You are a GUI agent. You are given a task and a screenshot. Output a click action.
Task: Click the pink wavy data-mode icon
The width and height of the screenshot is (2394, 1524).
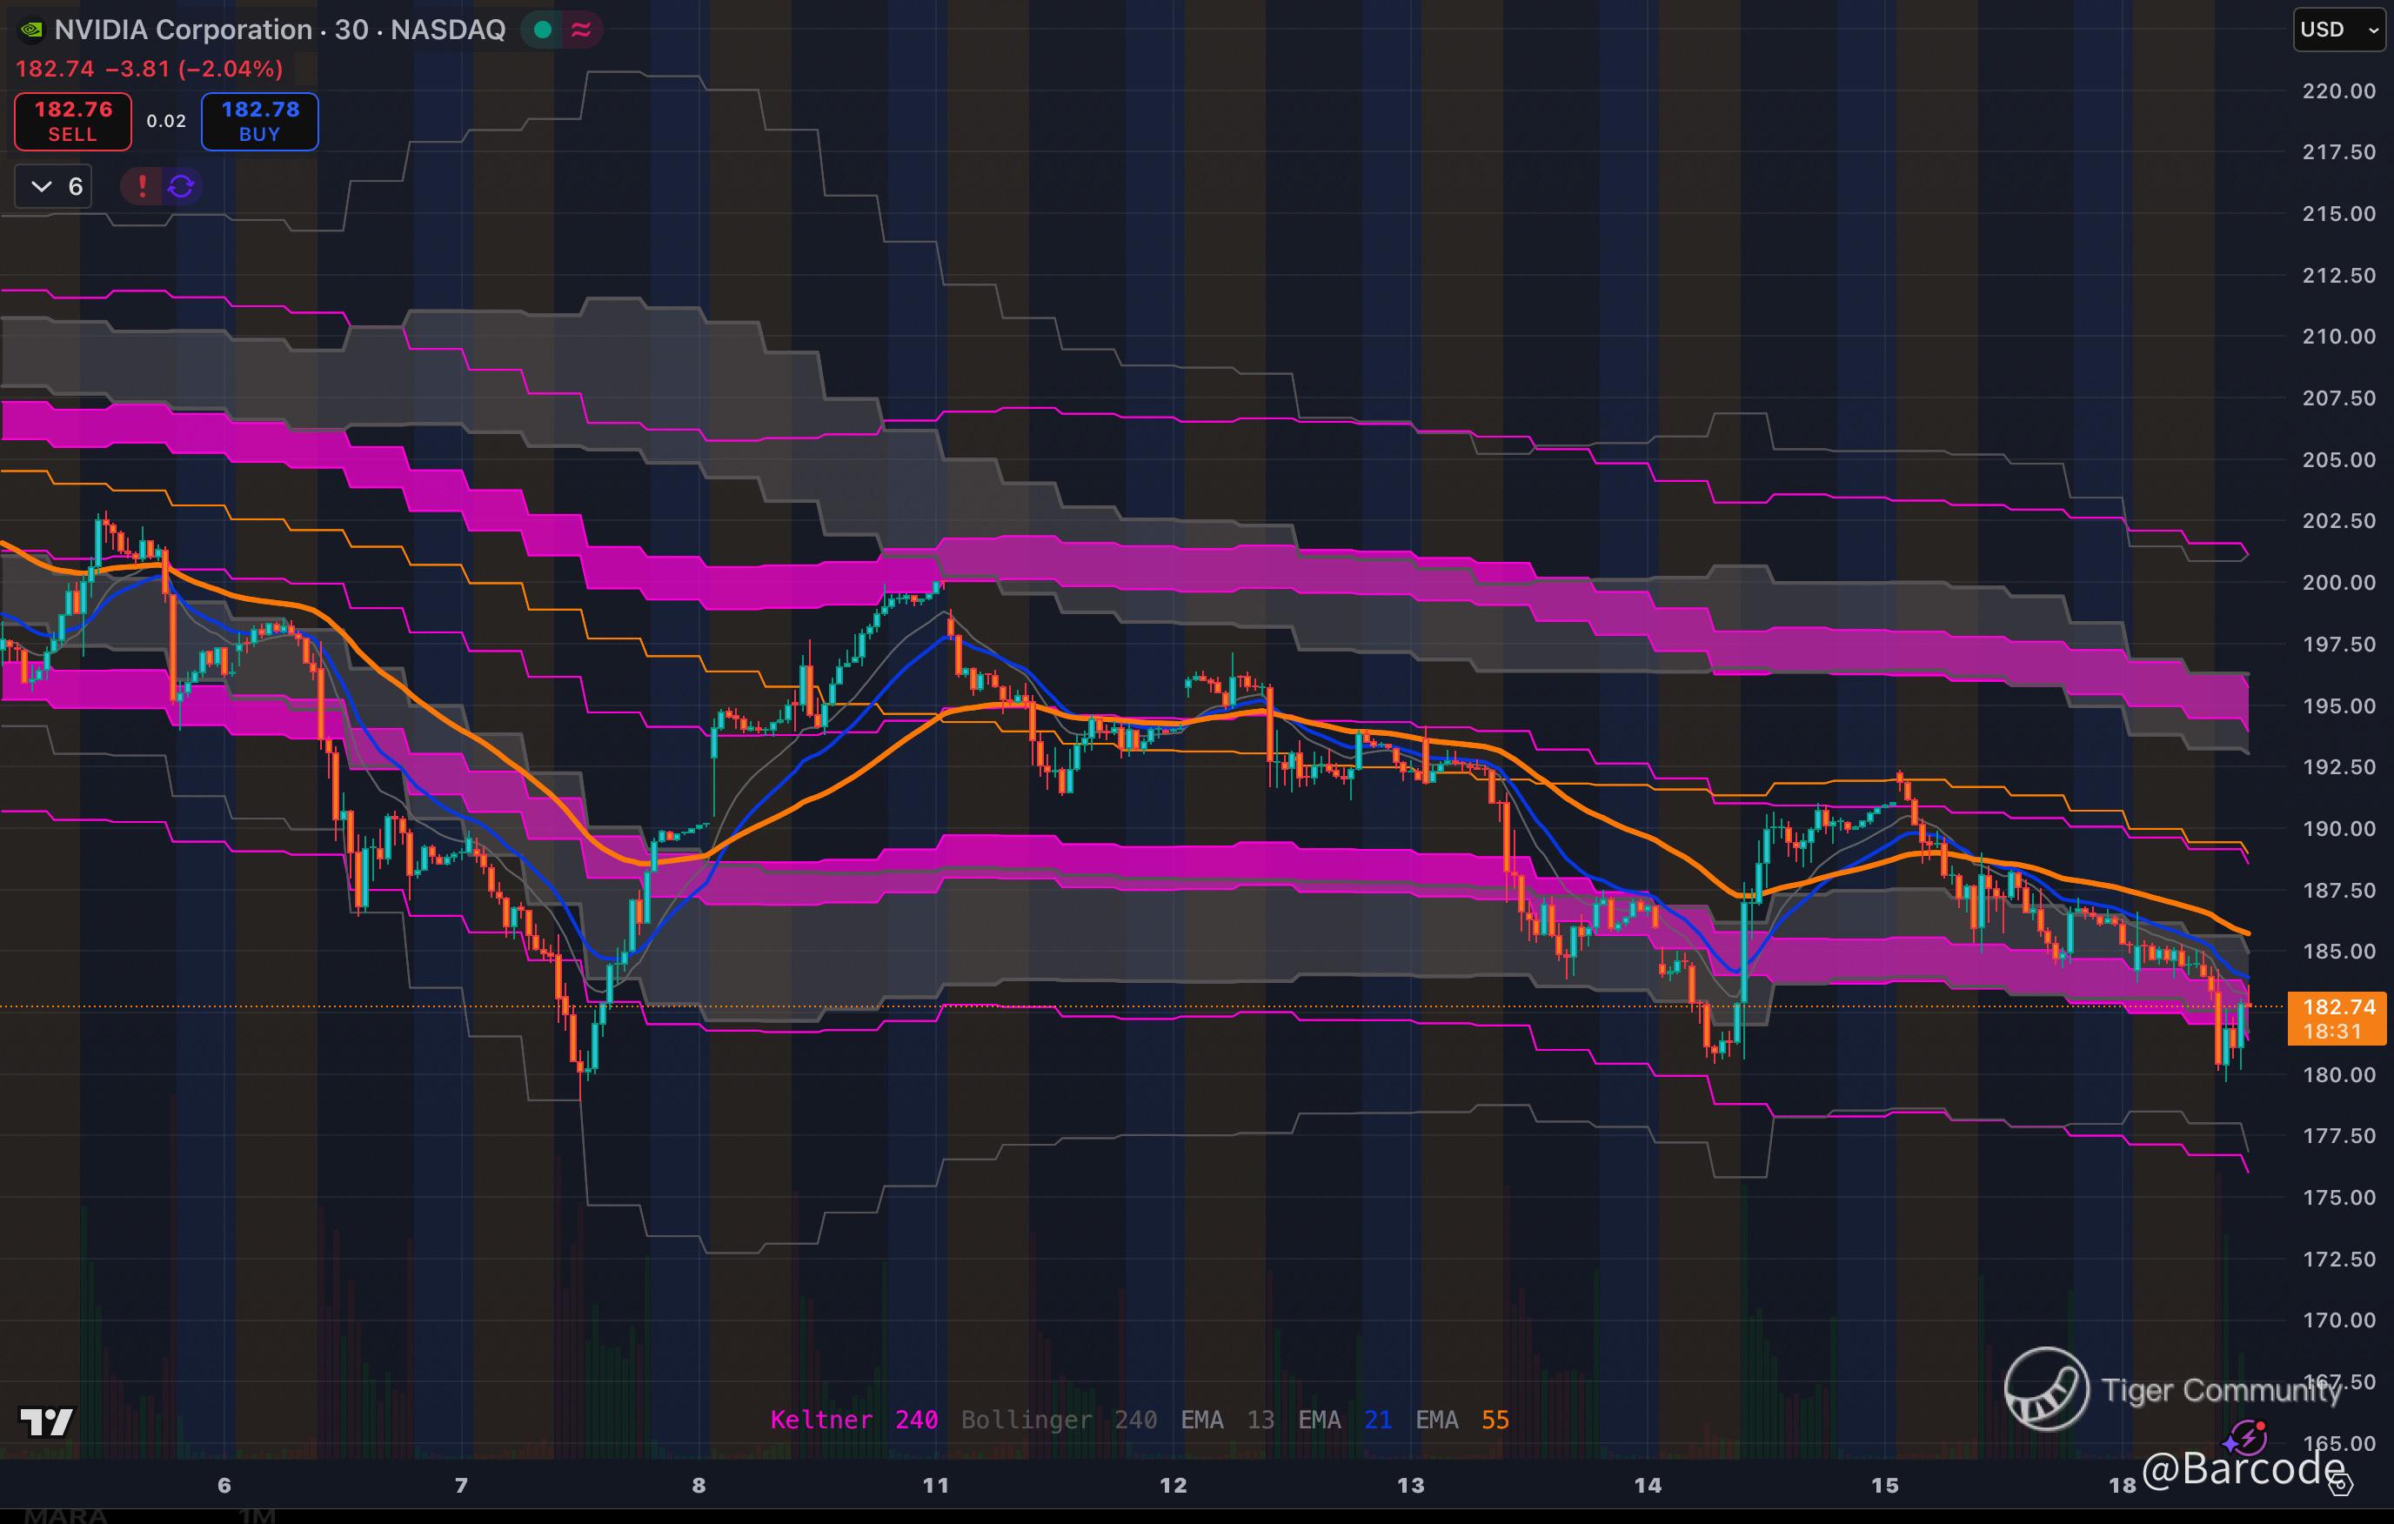[x=582, y=30]
